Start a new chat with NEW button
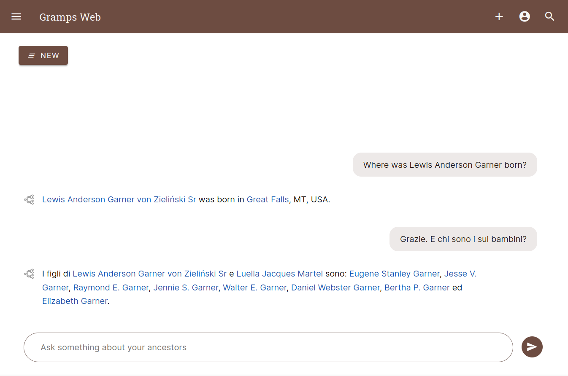The height and width of the screenshot is (376, 568). tap(43, 56)
